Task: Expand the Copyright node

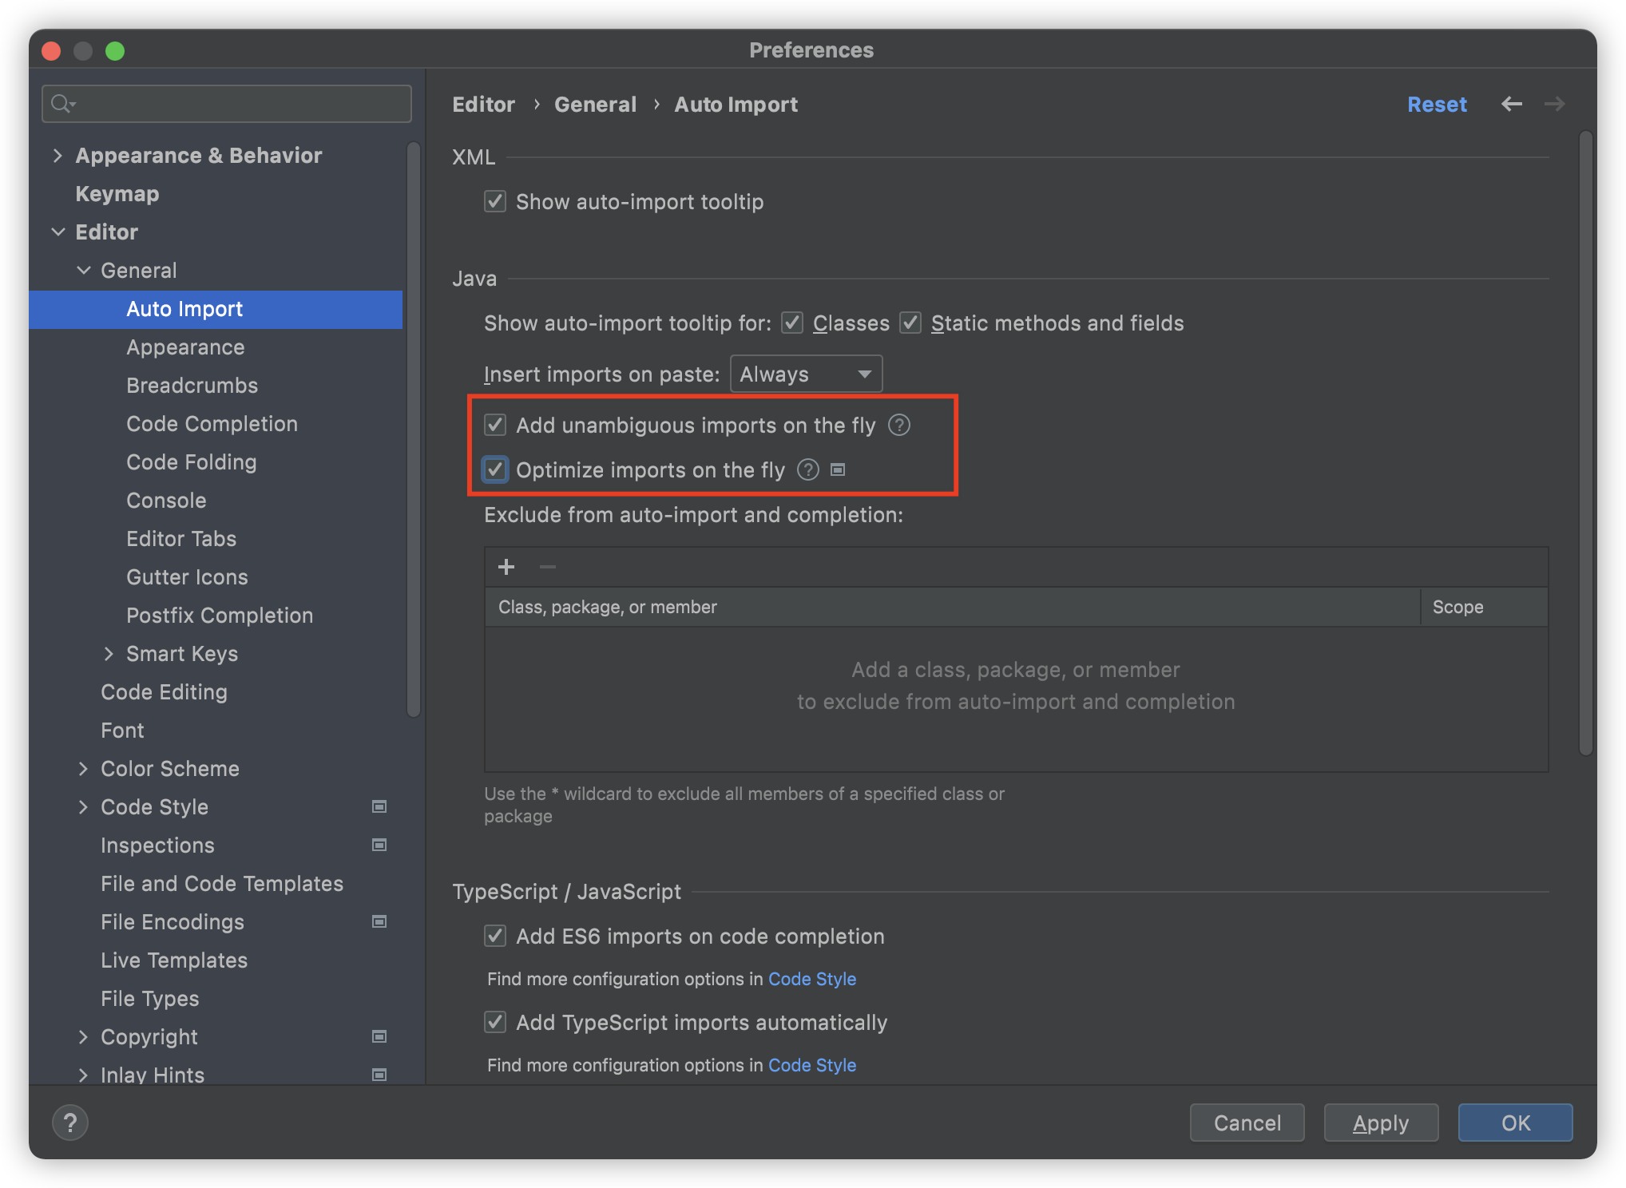Action: (83, 1037)
